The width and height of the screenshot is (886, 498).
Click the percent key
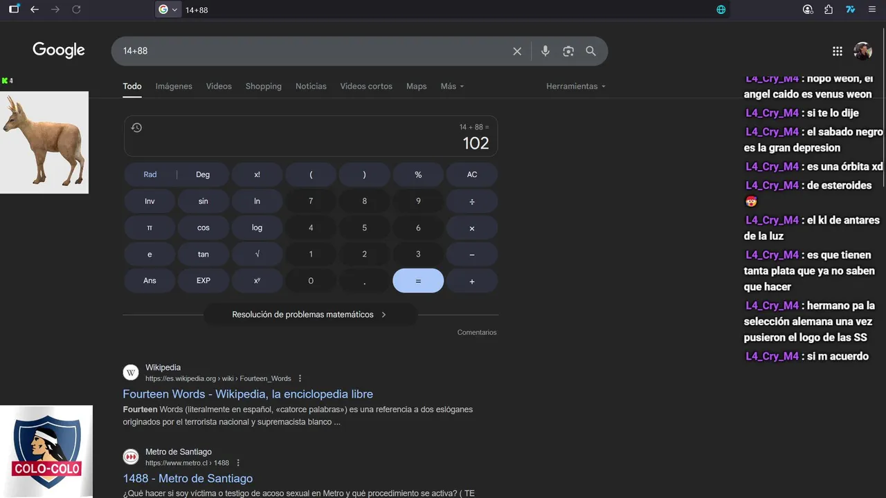click(x=418, y=174)
